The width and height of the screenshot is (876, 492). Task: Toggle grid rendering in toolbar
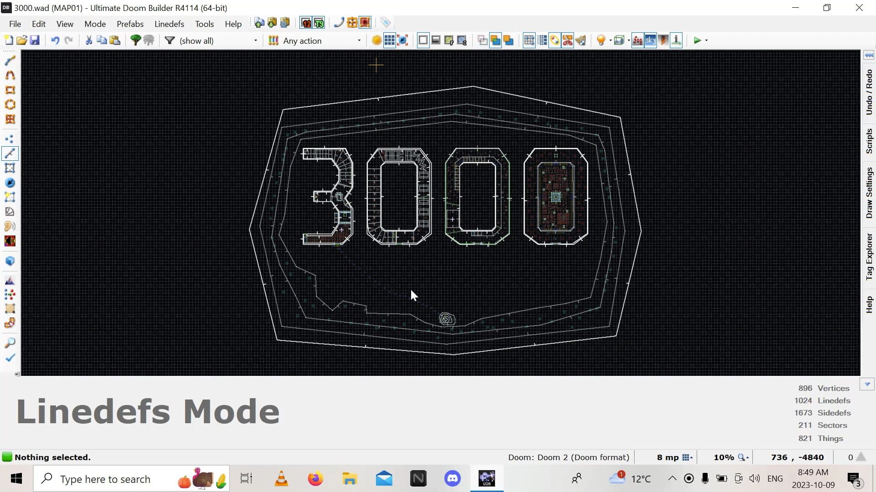389,41
